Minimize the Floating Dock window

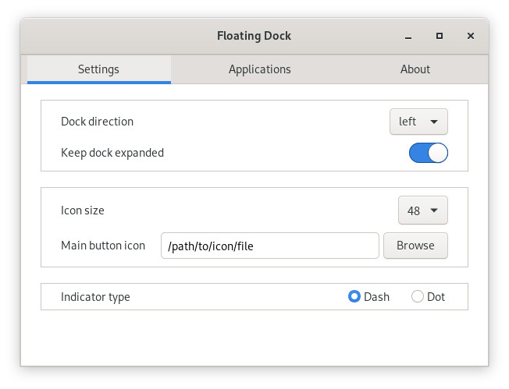coord(408,36)
